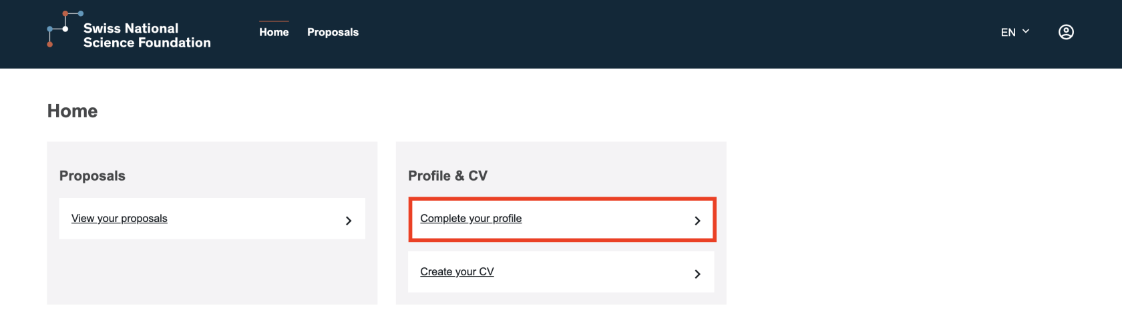Click the arrow in Create your CV row
The width and height of the screenshot is (1122, 324).
point(697,274)
